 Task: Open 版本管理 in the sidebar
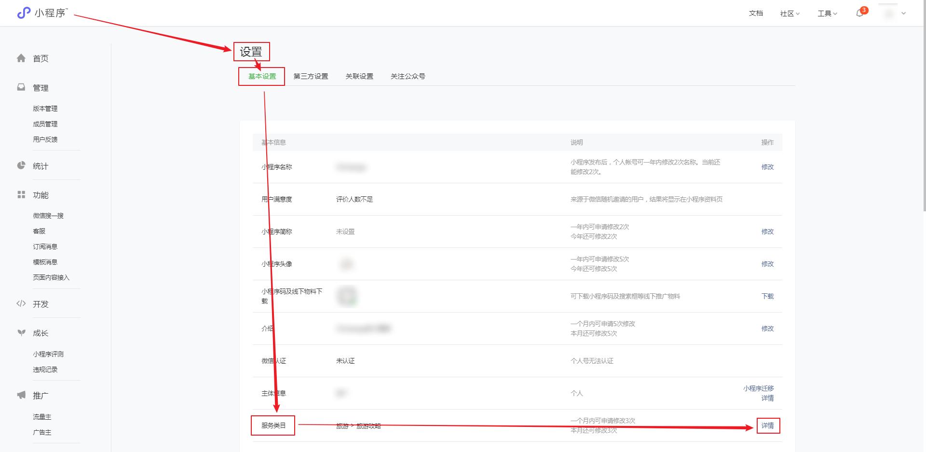pyautogui.click(x=45, y=109)
